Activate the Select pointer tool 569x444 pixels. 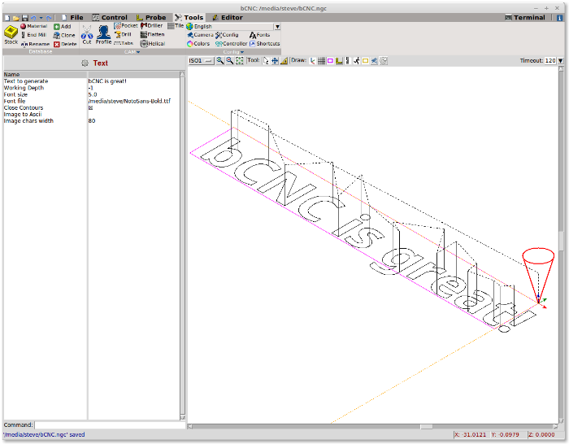pos(266,61)
